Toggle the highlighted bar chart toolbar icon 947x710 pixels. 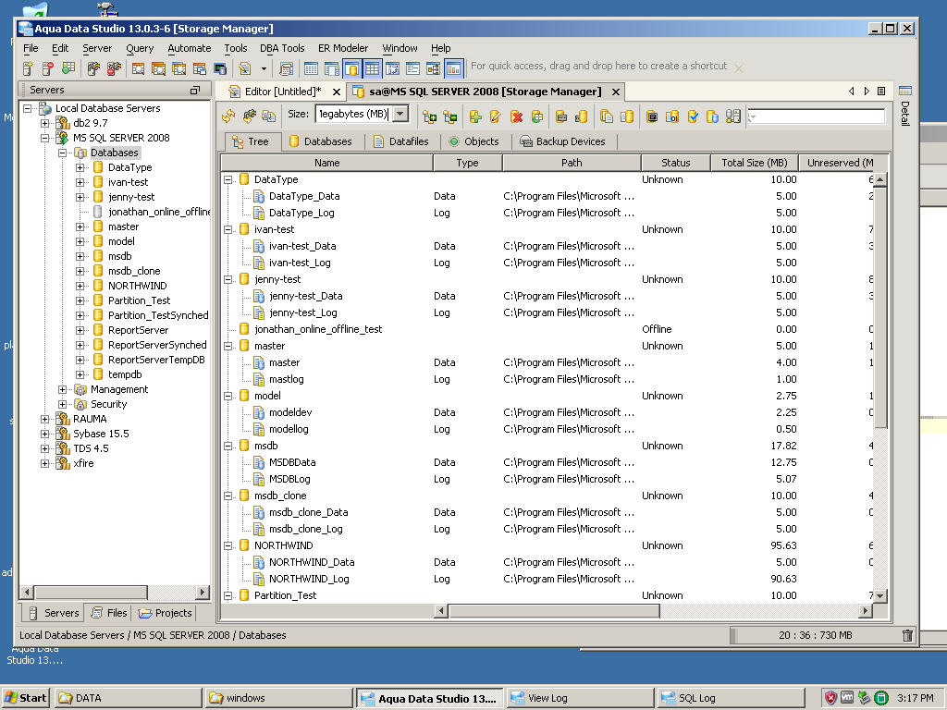pyautogui.click(x=453, y=68)
